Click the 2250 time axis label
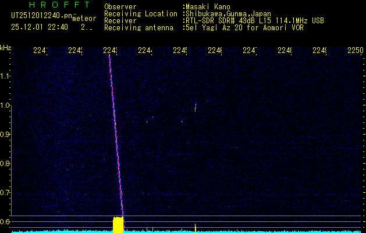 point(356,50)
